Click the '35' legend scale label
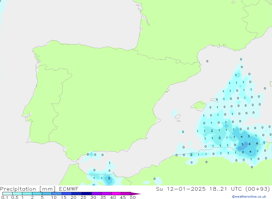The width and height of the screenshot is (272, 199). coord(103,197)
